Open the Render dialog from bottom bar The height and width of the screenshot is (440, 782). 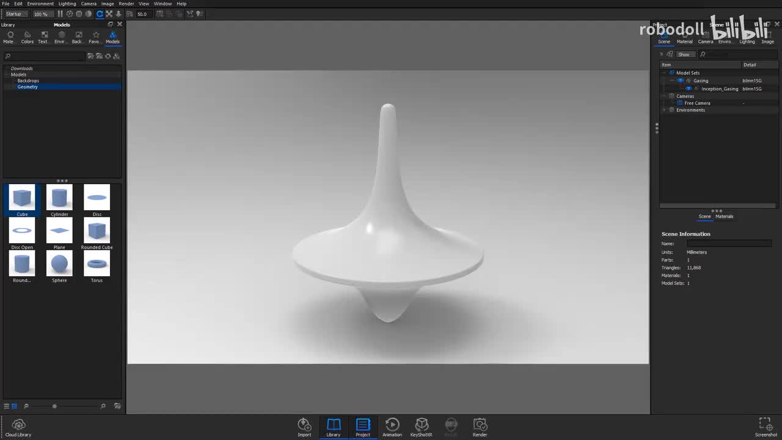(480, 427)
